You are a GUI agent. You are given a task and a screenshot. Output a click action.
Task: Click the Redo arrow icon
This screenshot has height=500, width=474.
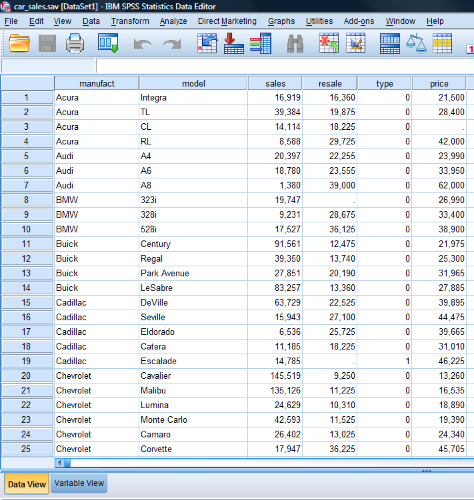pos(172,44)
